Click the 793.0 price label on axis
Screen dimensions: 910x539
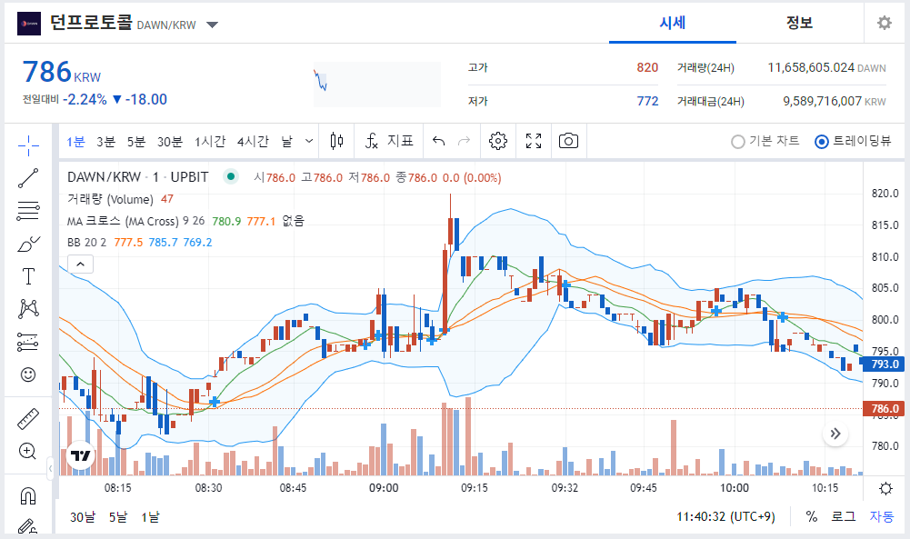pos(882,364)
